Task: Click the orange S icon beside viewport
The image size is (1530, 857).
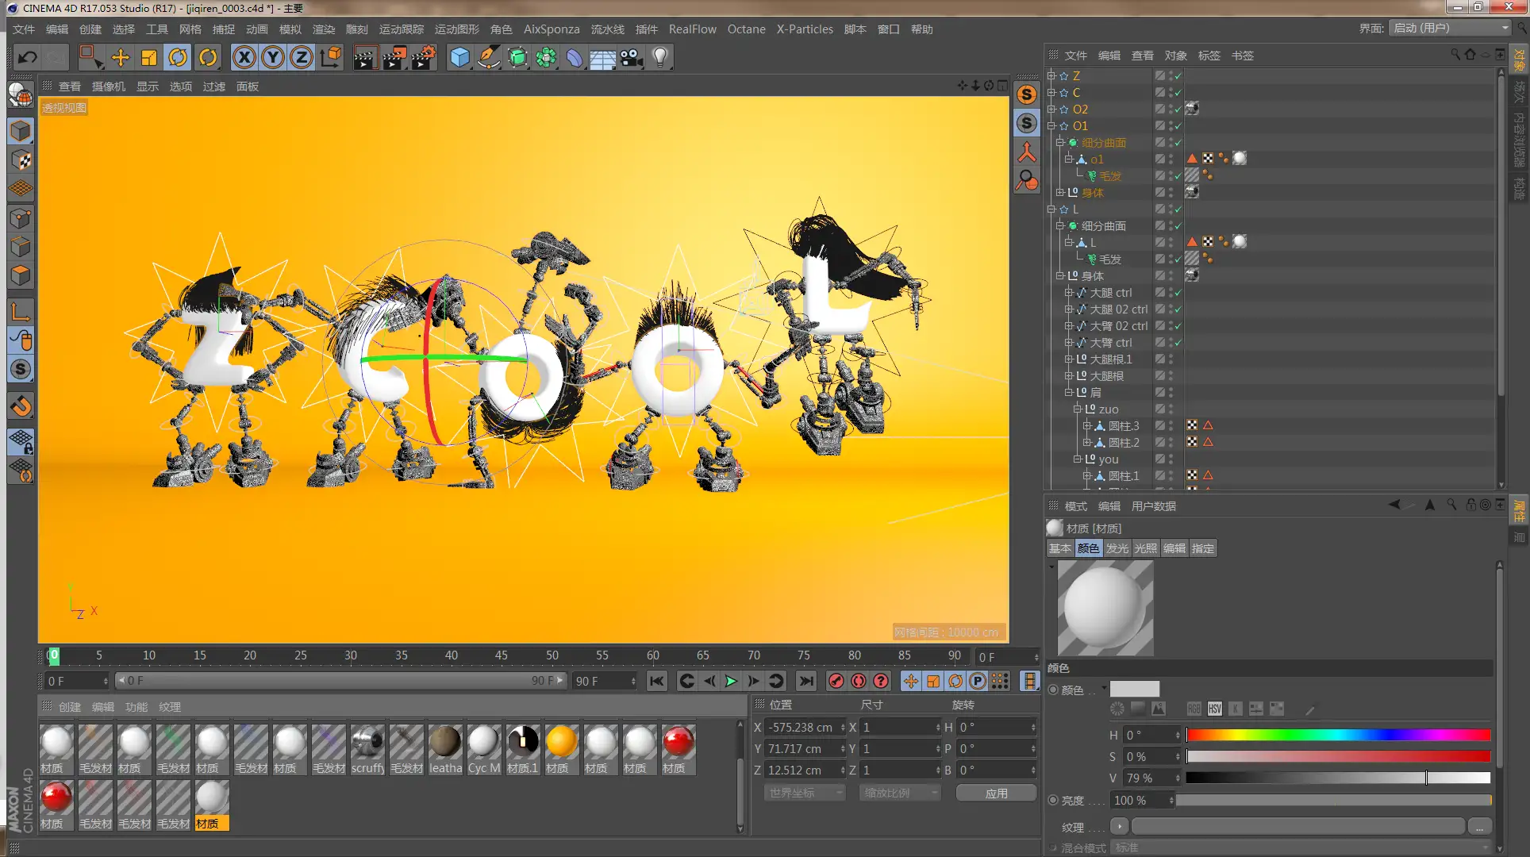Action: (1027, 94)
